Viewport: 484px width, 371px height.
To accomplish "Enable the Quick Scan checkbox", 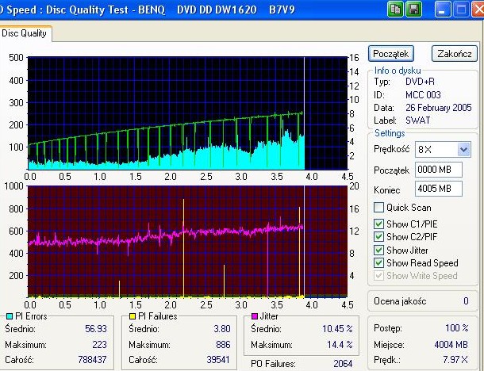I will [378, 207].
